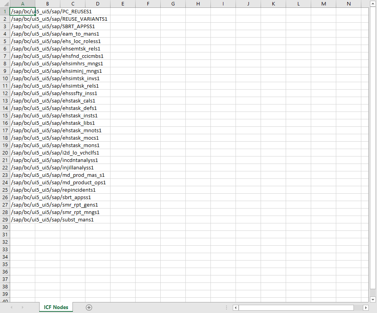This screenshot has width=377, height=313.
Task: Select row 29 header
Action: 5,220
